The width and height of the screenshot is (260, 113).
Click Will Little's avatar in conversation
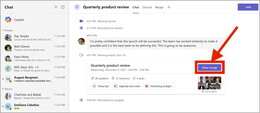point(81,41)
